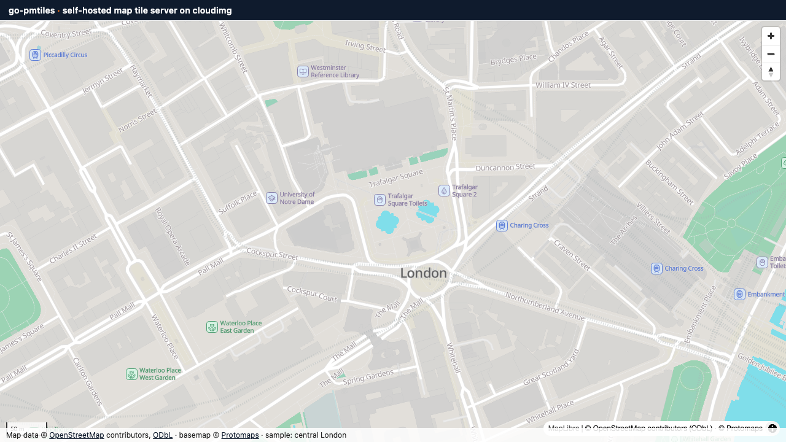Click the Charing Cross railway station icon
Screen dimensions: 786x442
[x=656, y=268]
